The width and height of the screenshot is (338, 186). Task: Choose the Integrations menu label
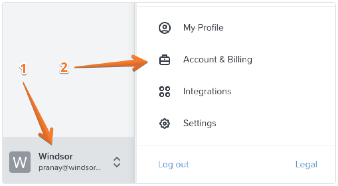(207, 91)
